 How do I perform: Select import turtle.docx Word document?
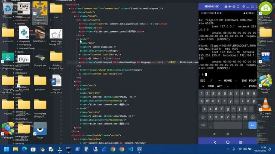click(x=56, y=84)
